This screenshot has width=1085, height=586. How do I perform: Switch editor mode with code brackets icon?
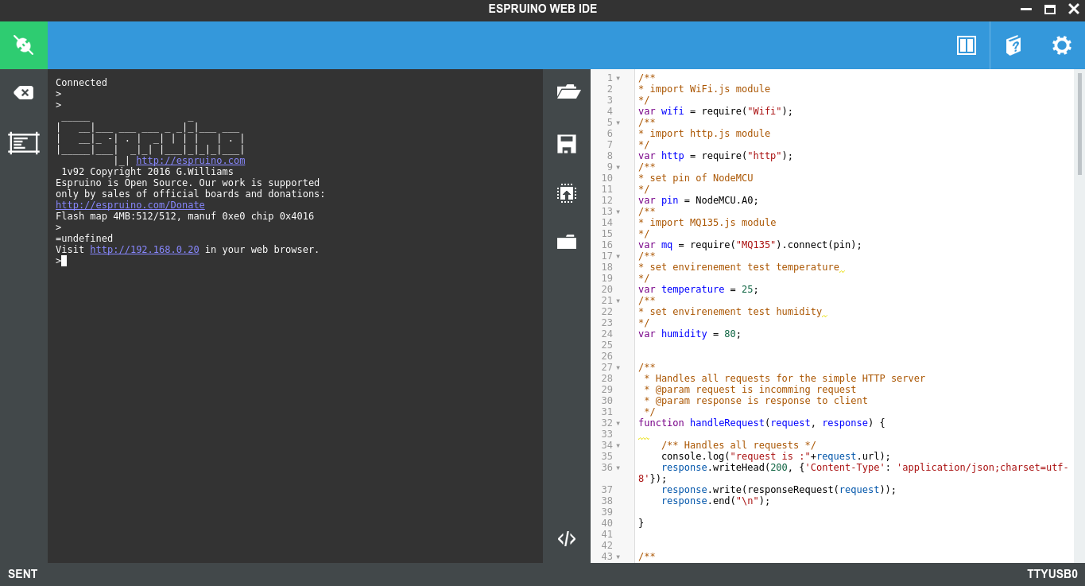tap(567, 538)
